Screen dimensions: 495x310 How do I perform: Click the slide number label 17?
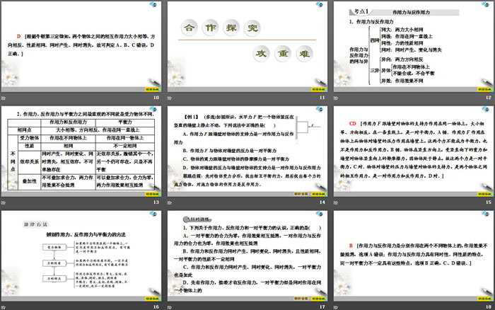pos(322,307)
